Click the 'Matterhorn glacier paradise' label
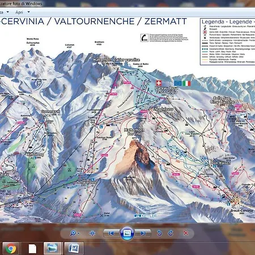This screenshot has height=255, width=255. [117, 60]
